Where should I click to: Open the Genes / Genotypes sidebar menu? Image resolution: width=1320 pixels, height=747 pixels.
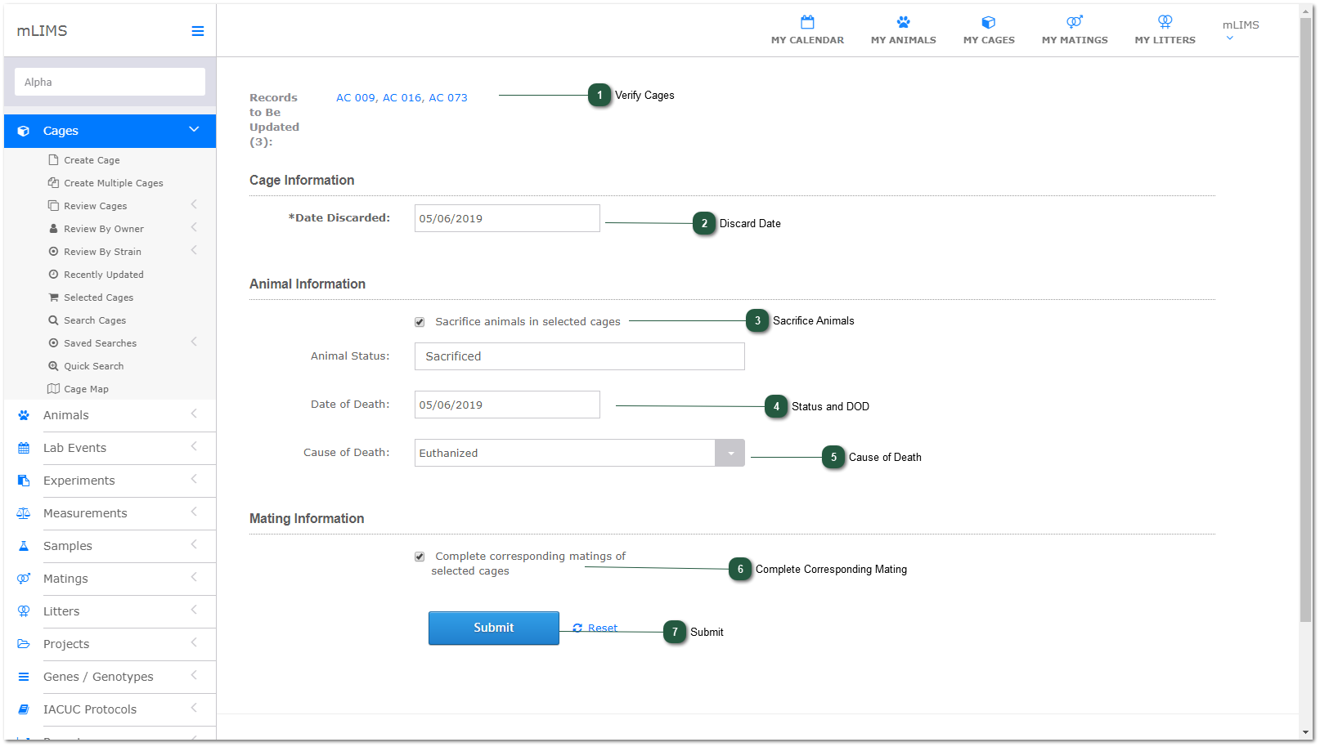click(x=110, y=677)
